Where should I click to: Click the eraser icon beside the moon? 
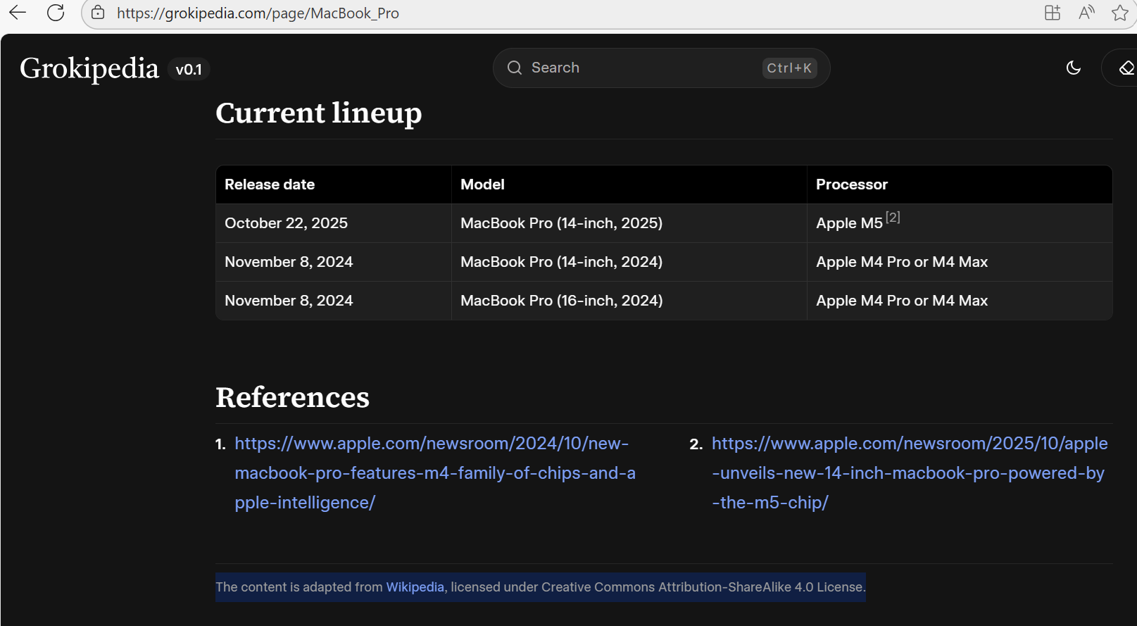click(x=1126, y=68)
